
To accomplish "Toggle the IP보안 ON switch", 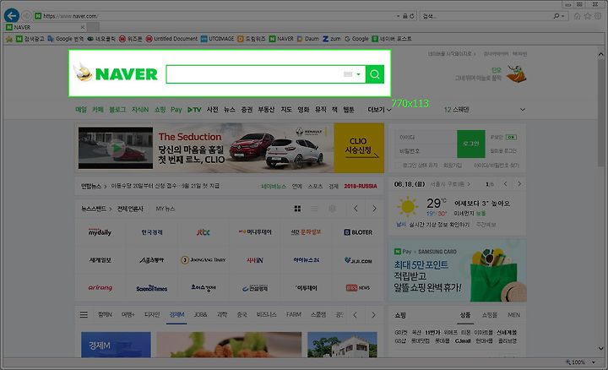I will click(511, 138).
